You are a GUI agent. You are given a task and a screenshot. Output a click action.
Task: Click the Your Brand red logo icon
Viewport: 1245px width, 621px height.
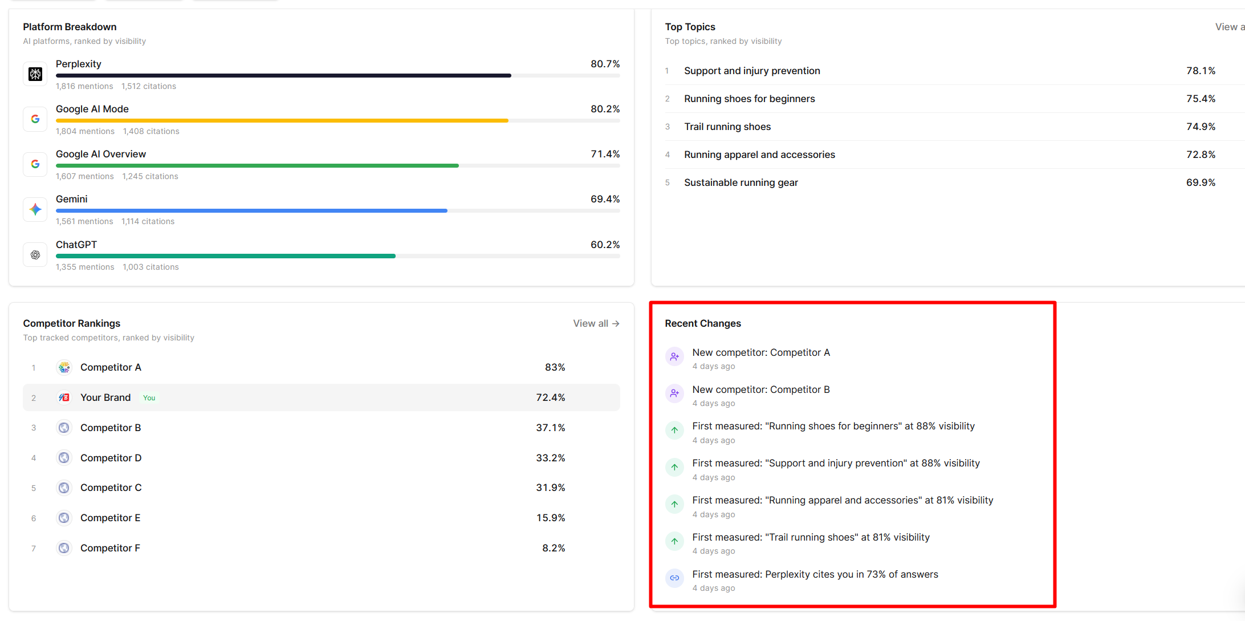(64, 397)
